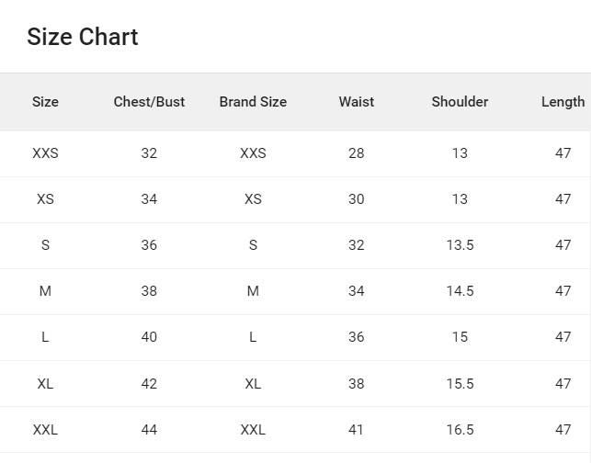Viewport: 591px width, 463px height.
Task: Select the Waist column header
Action: [x=357, y=102]
